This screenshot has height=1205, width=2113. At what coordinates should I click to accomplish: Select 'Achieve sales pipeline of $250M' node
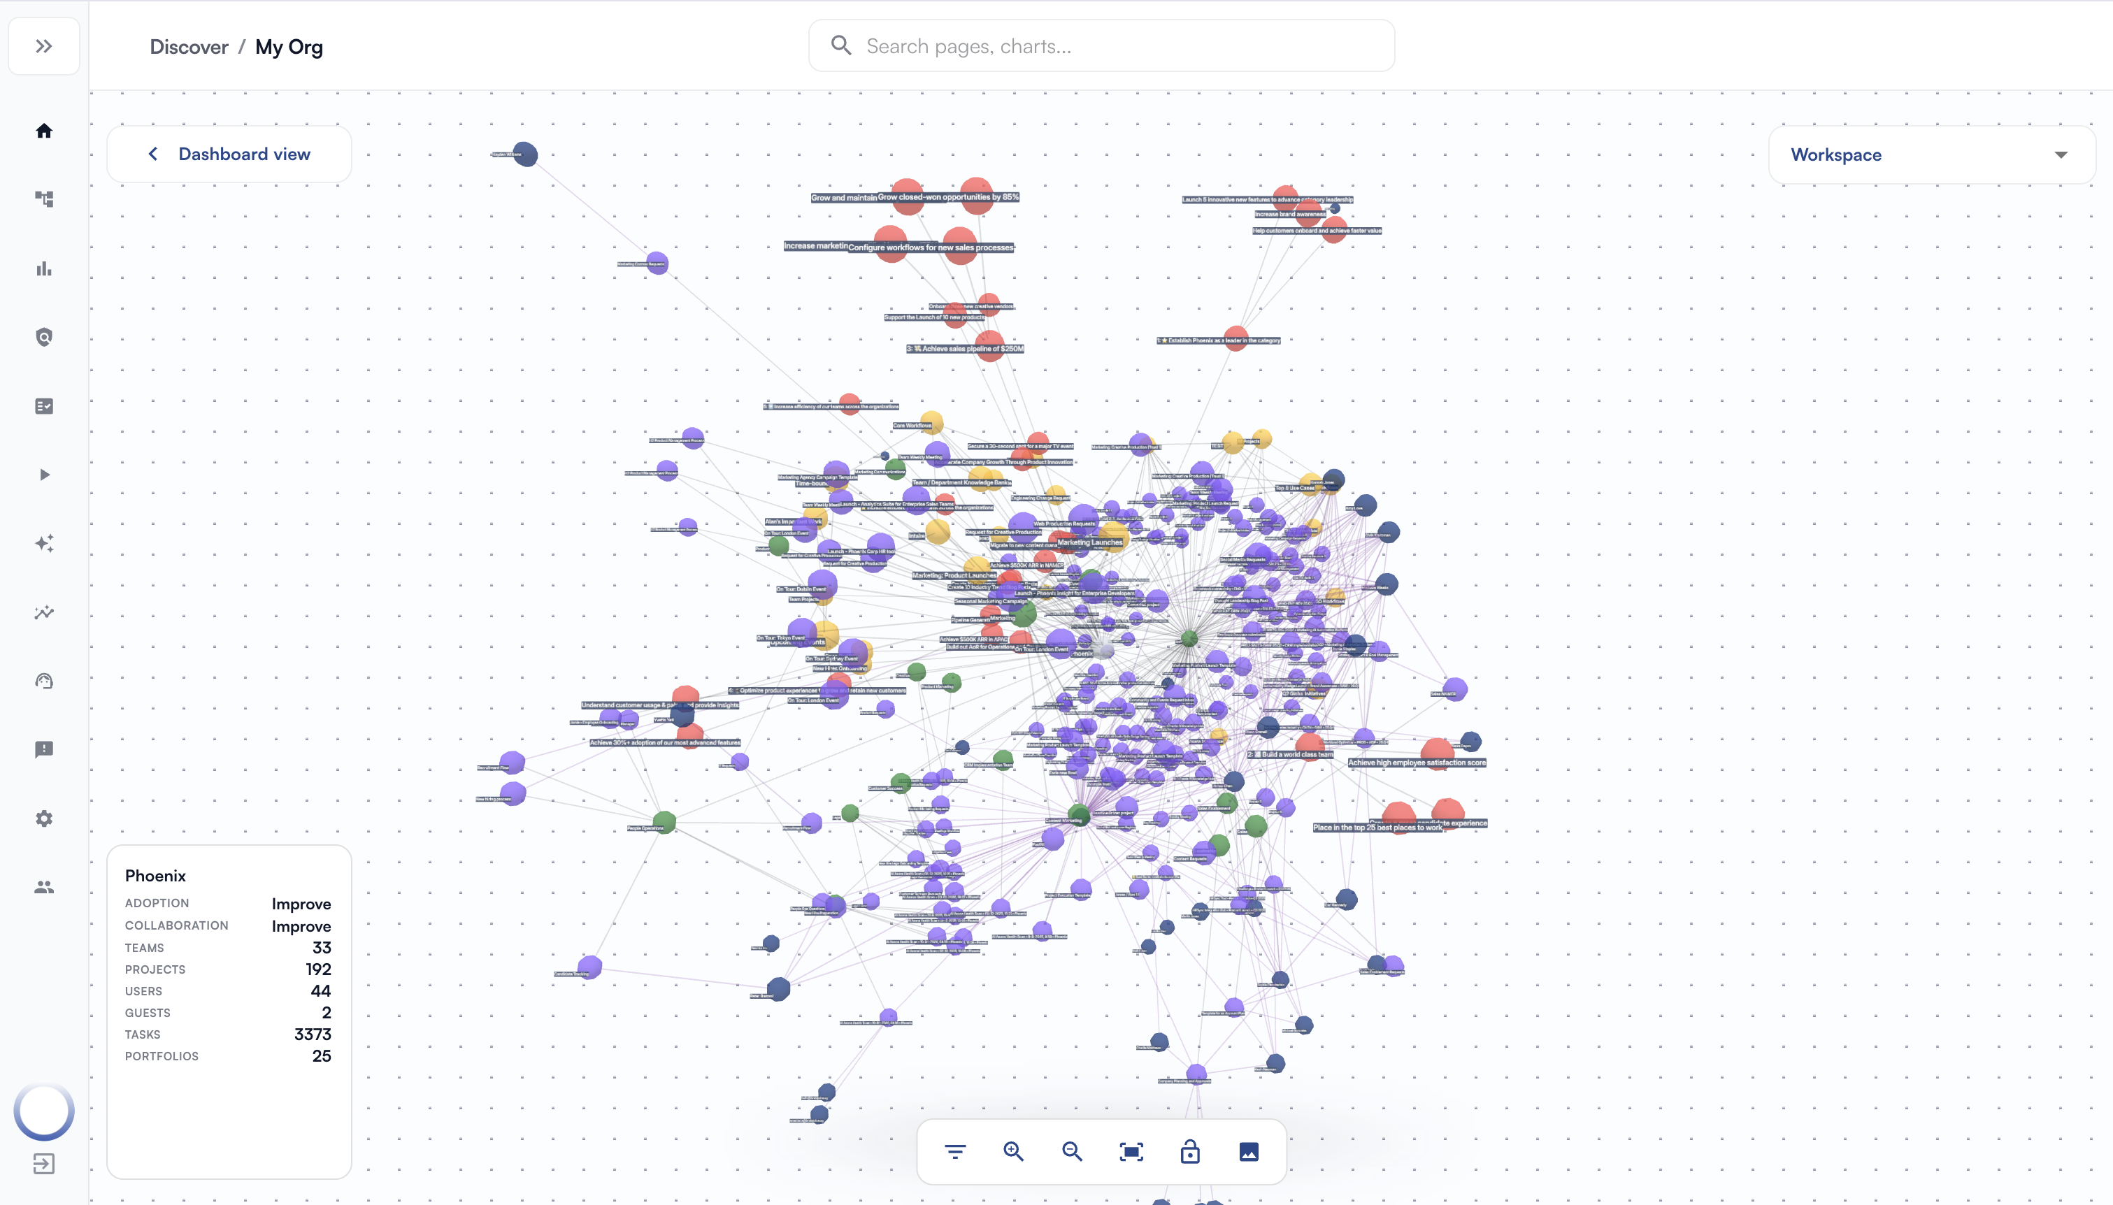coord(989,345)
